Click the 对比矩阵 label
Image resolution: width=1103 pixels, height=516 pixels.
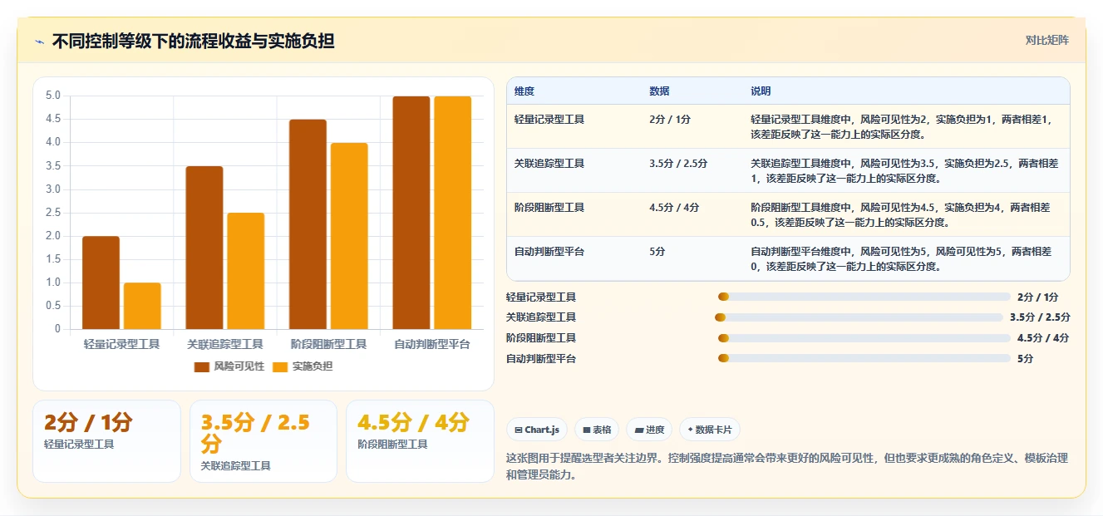coord(1047,40)
